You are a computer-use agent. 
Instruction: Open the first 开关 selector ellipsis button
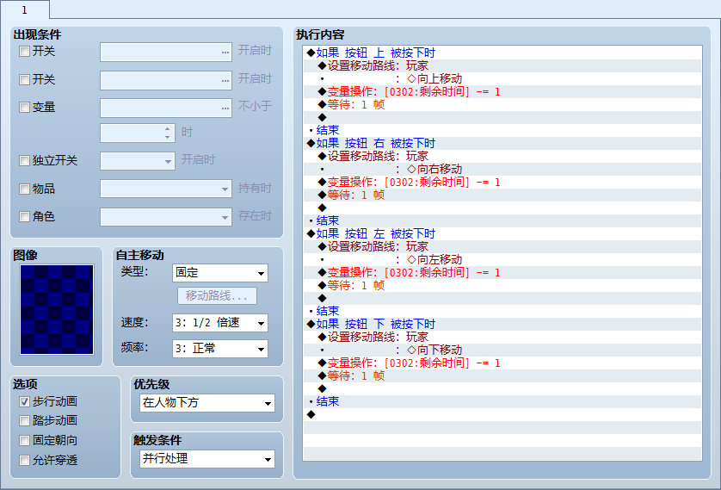click(x=225, y=52)
